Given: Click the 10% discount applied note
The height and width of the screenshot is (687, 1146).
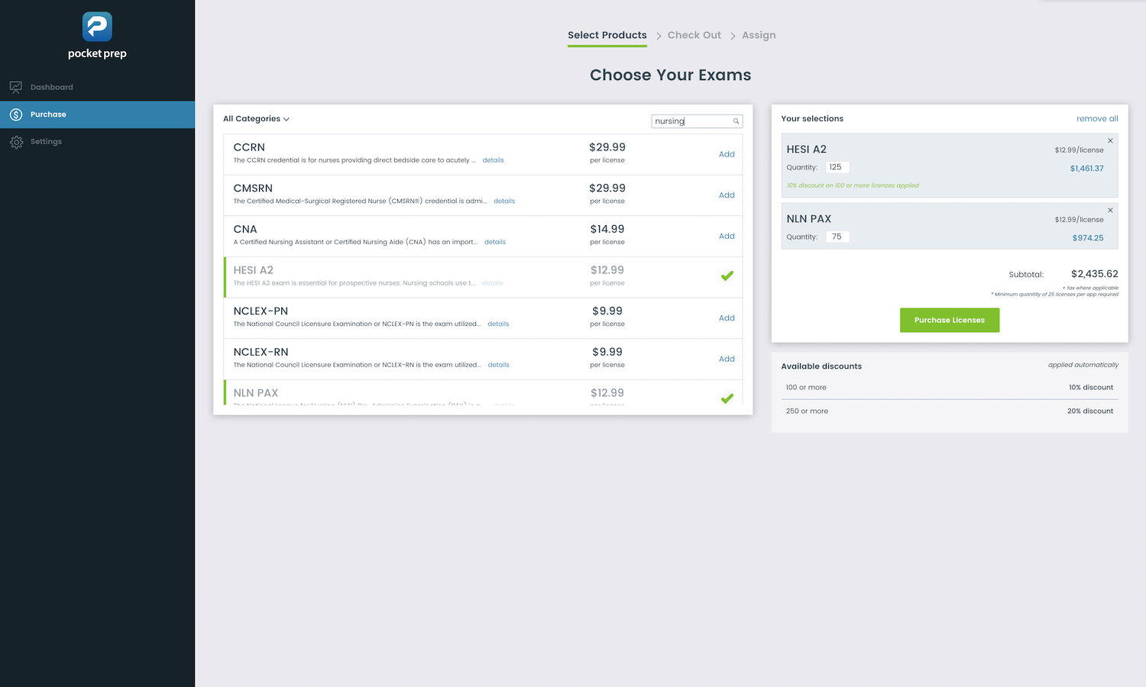Looking at the screenshot, I should [853, 185].
